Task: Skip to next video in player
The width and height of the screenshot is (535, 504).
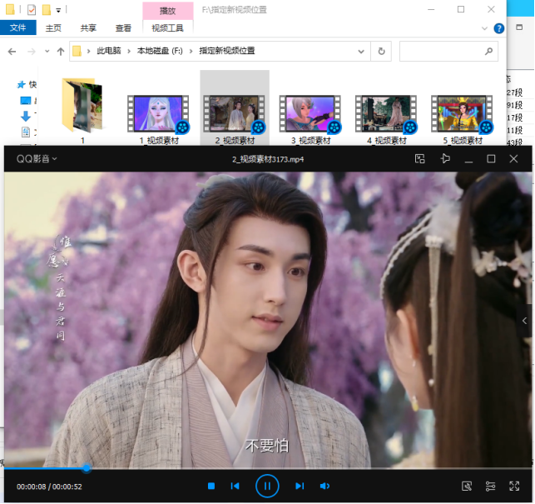Action: pyautogui.click(x=300, y=486)
